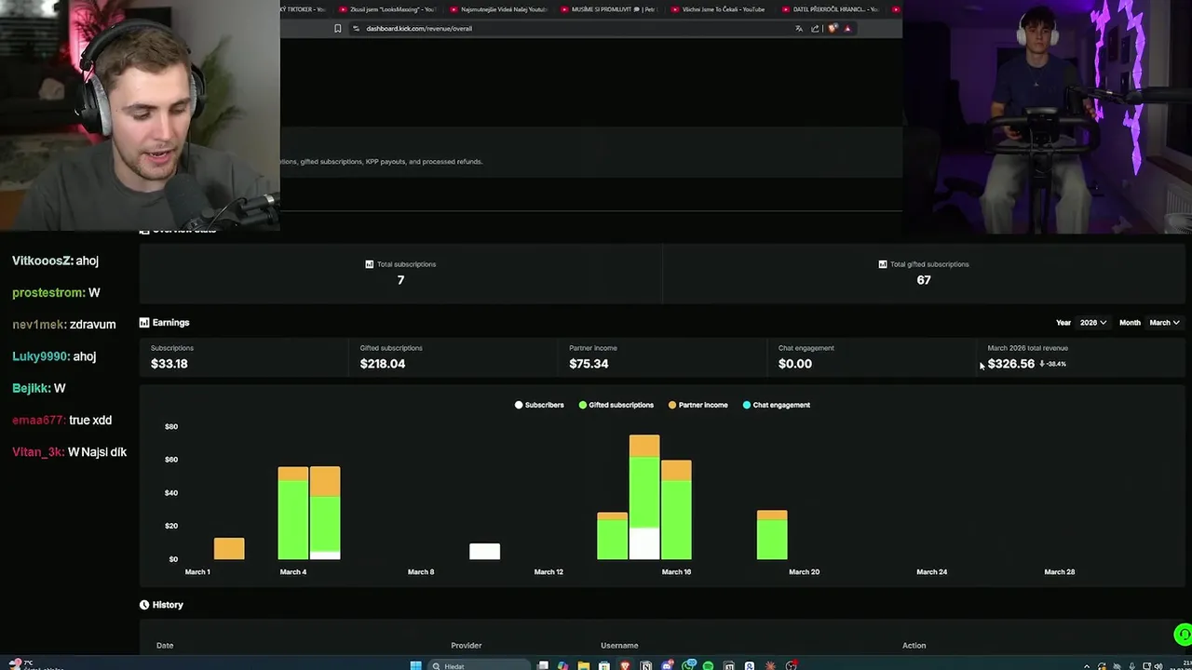Viewport: 1192px width, 670px height.
Task: Click chat username prostestrom
Action: click(x=48, y=292)
